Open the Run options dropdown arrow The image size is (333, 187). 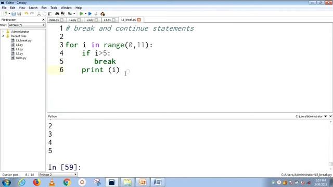coord(85,14)
